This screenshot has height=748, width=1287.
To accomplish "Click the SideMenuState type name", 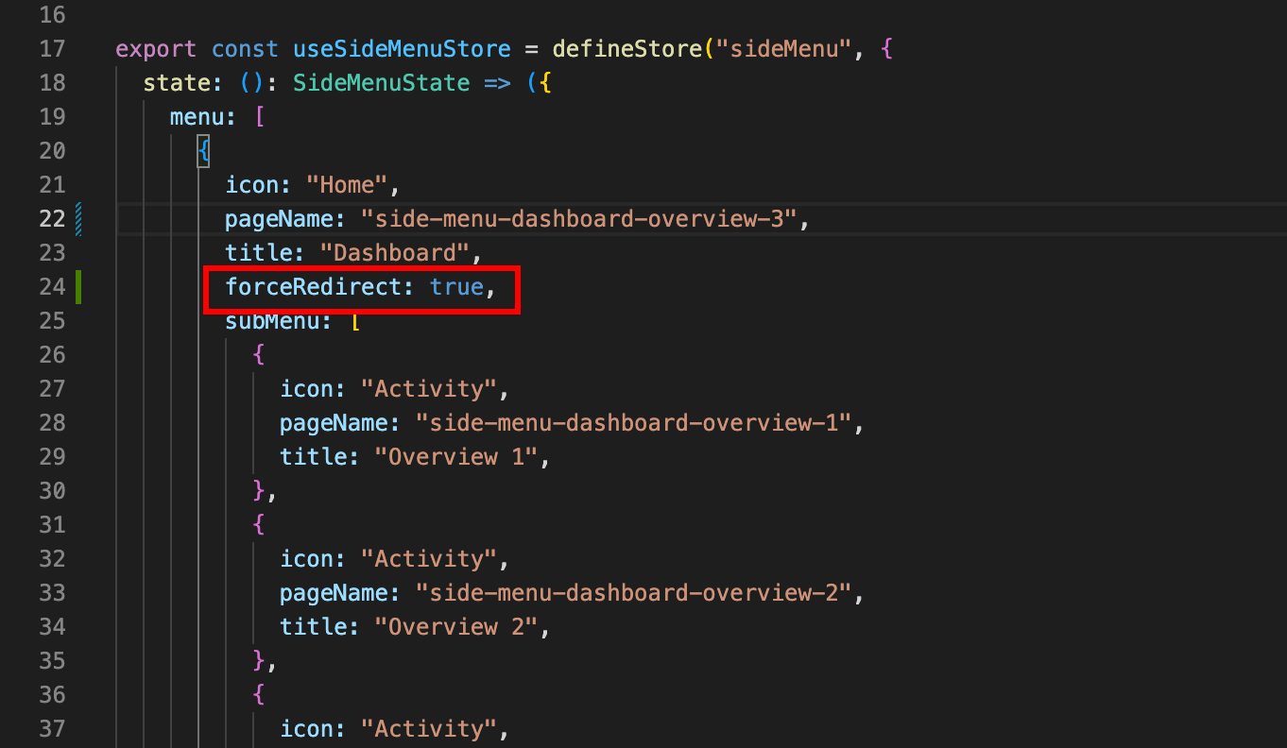I will pyautogui.click(x=381, y=83).
